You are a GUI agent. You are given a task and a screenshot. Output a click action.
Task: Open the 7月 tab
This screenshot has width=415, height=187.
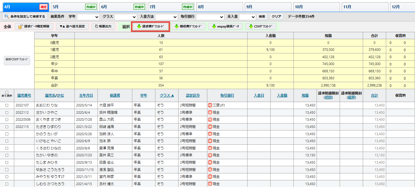(x=171, y=7)
